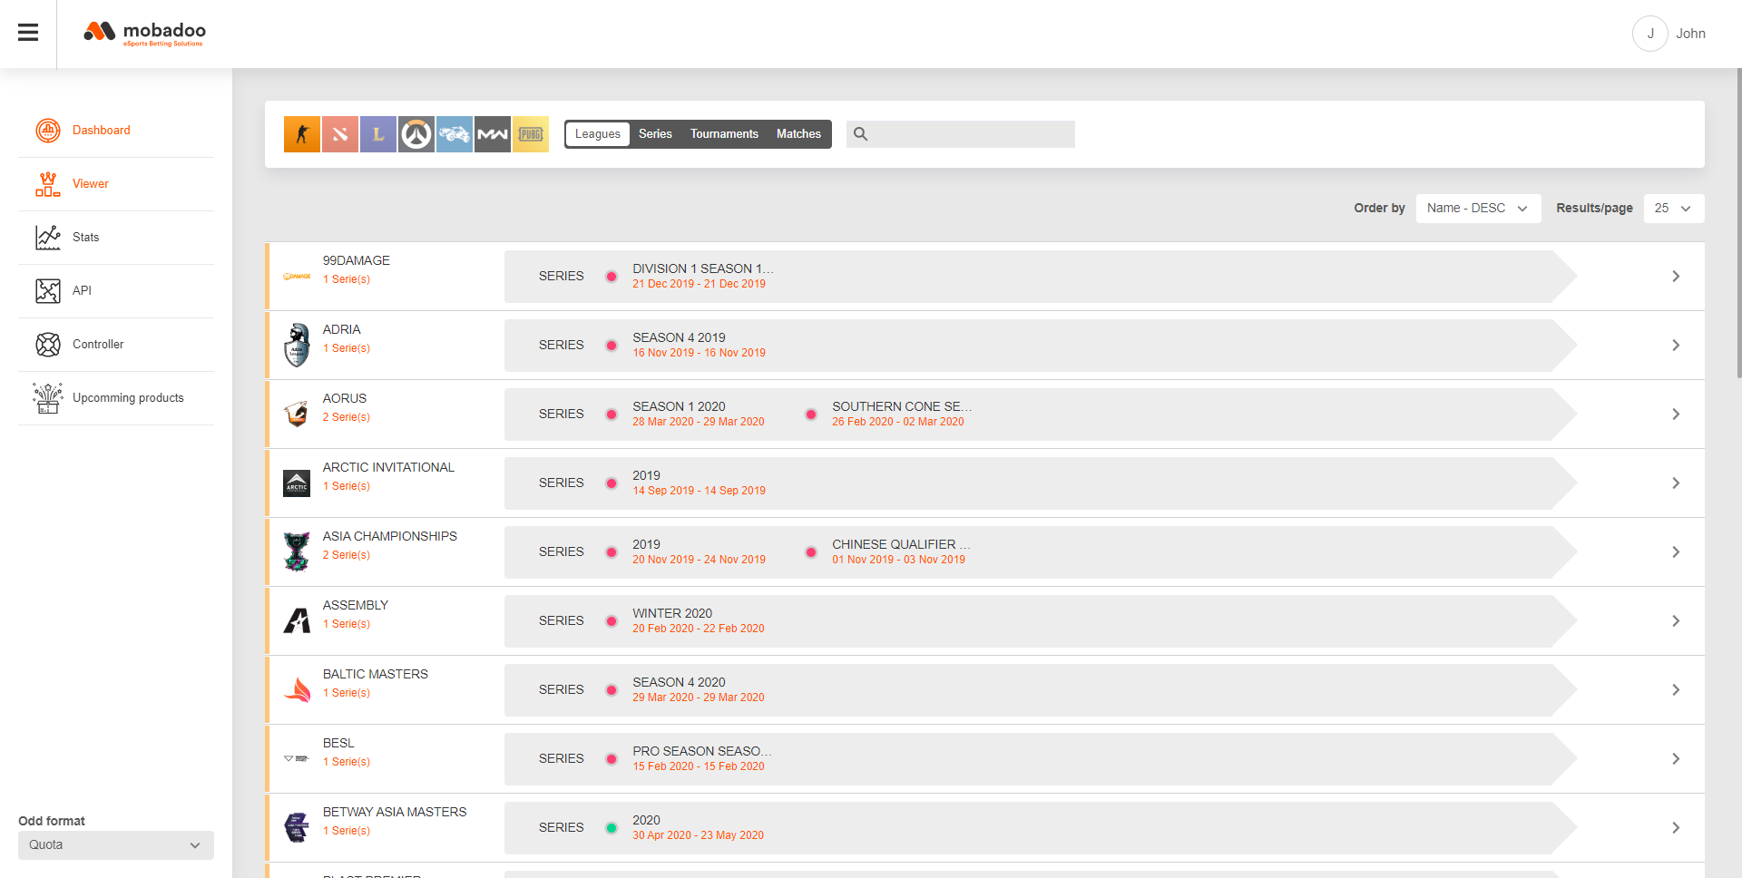Click the BETWAY ASIA MASTERS league name
This screenshot has width=1742, height=878.
click(395, 813)
